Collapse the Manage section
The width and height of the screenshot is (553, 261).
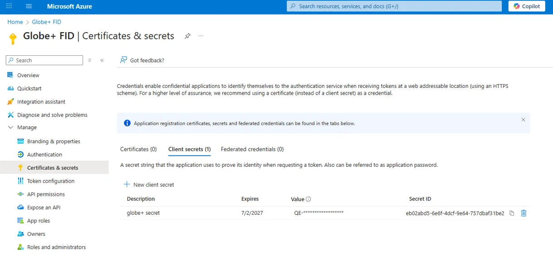pos(11,128)
